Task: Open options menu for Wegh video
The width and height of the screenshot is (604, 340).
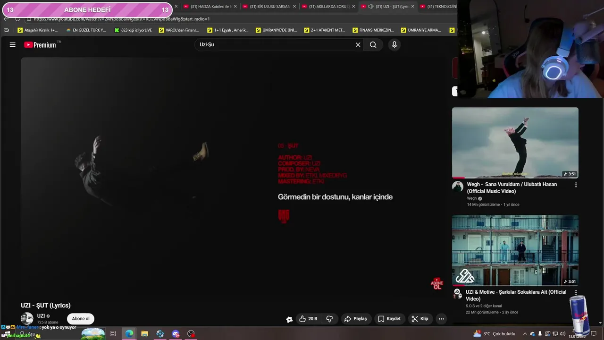Action: click(x=576, y=185)
